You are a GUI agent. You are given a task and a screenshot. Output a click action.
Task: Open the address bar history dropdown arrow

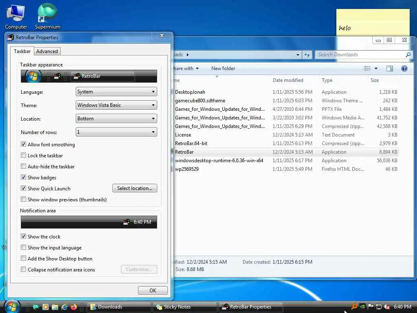point(298,55)
